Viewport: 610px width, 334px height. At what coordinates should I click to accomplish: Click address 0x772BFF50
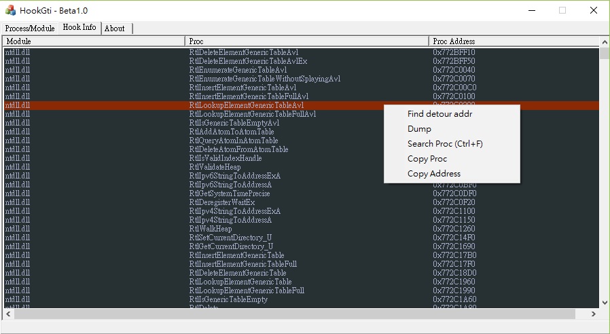pos(454,61)
